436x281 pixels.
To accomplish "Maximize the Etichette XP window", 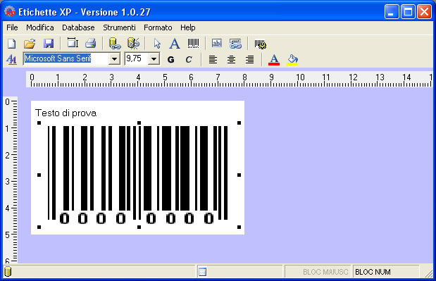I will [x=408, y=12].
